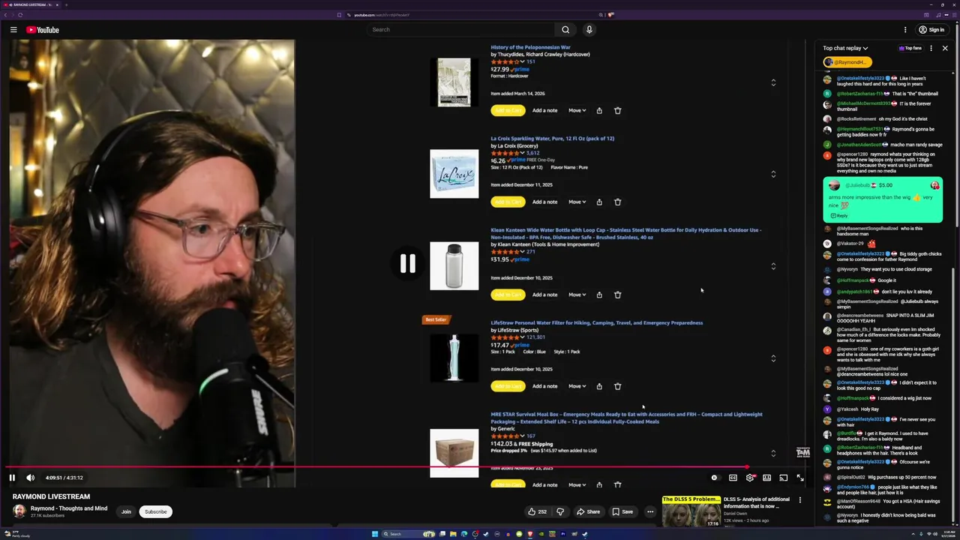The image size is (960, 540).
Task: Share the Klean Kanteen list item
Action: click(599, 295)
